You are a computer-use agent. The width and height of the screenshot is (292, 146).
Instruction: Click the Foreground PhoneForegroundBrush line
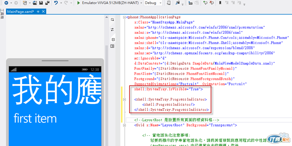184,79
